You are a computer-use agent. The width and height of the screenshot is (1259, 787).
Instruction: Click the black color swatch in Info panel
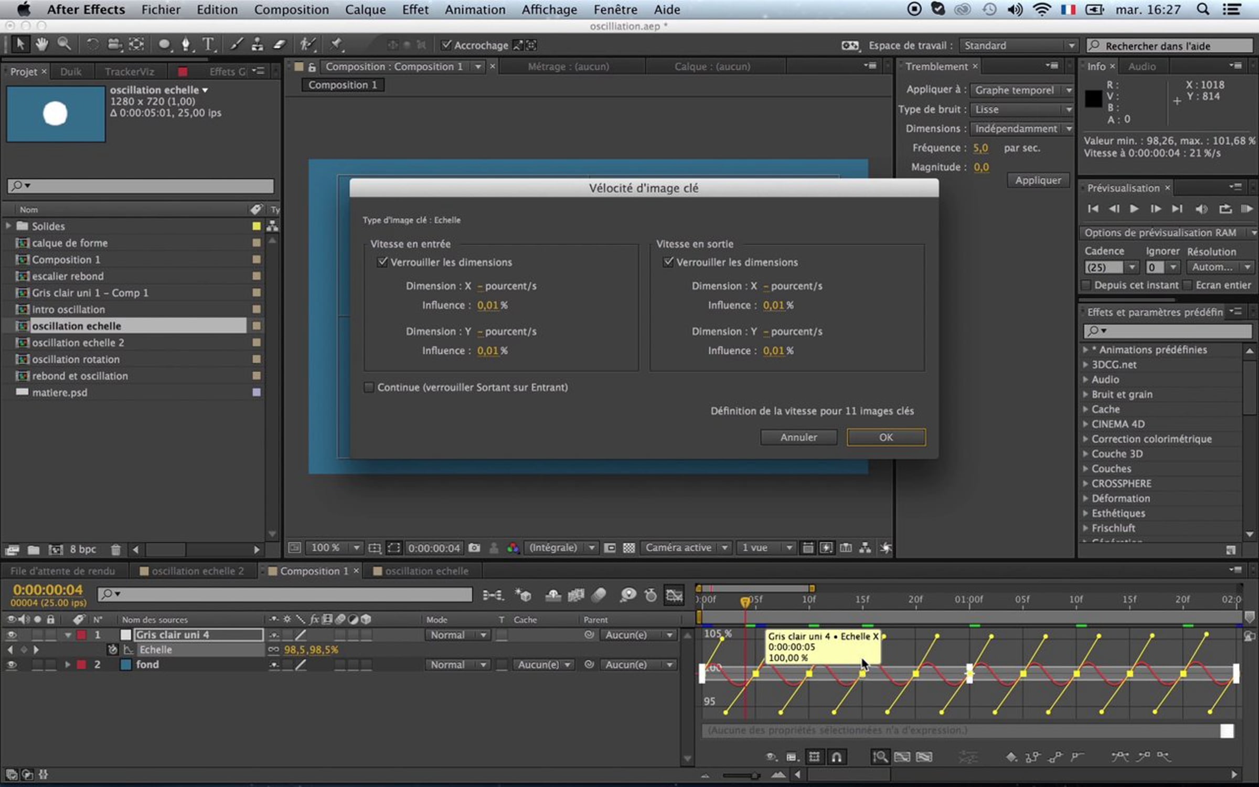(x=1093, y=99)
